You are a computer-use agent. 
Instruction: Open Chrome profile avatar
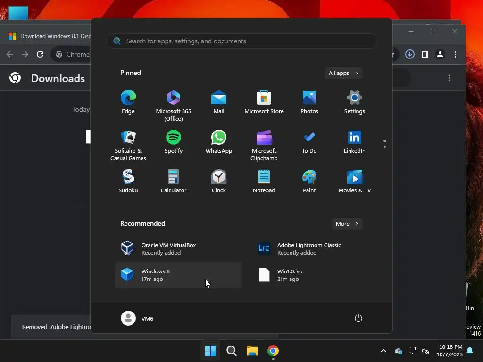[440, 54]
